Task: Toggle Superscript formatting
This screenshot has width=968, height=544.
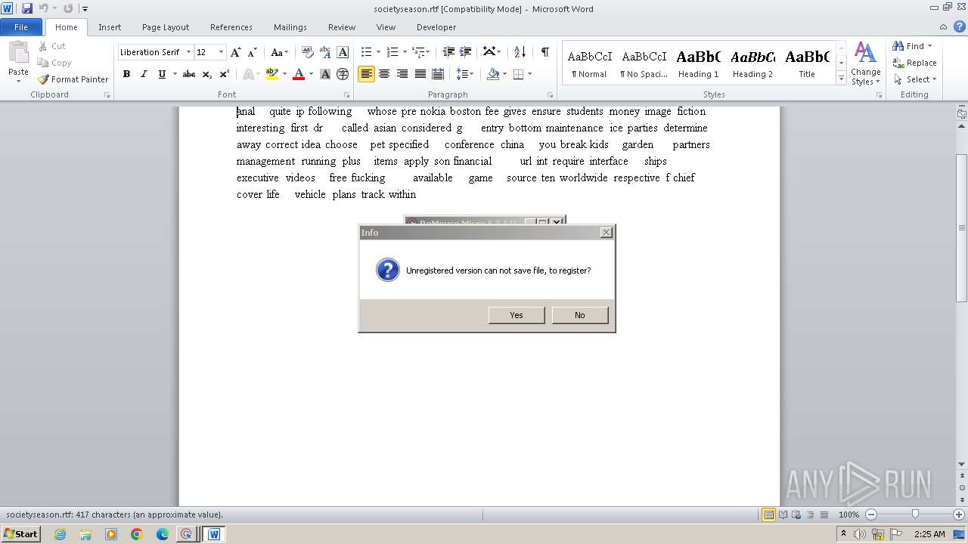Action: 225,74
